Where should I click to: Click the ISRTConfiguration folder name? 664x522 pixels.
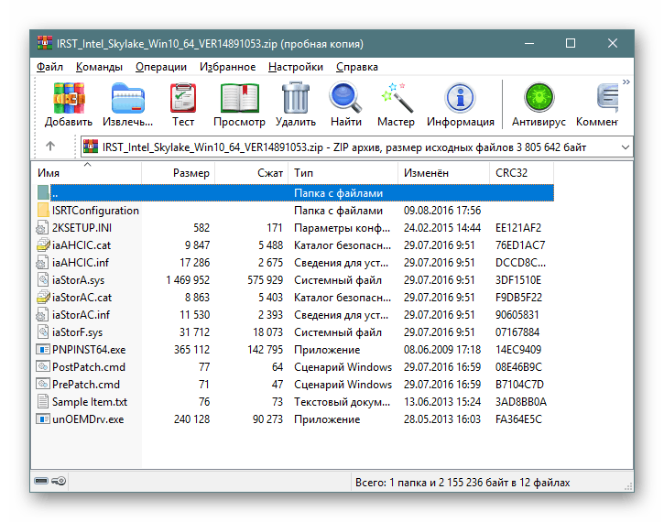pos(95,211)
